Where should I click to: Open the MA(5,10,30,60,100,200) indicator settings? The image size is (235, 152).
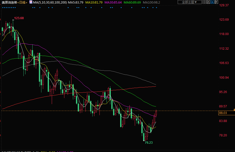pyautogui.click(x=50, y=2)
